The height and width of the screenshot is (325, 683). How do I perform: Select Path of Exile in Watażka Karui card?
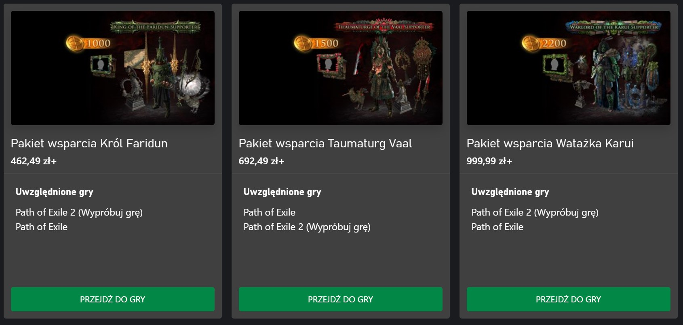click(497, 227)
